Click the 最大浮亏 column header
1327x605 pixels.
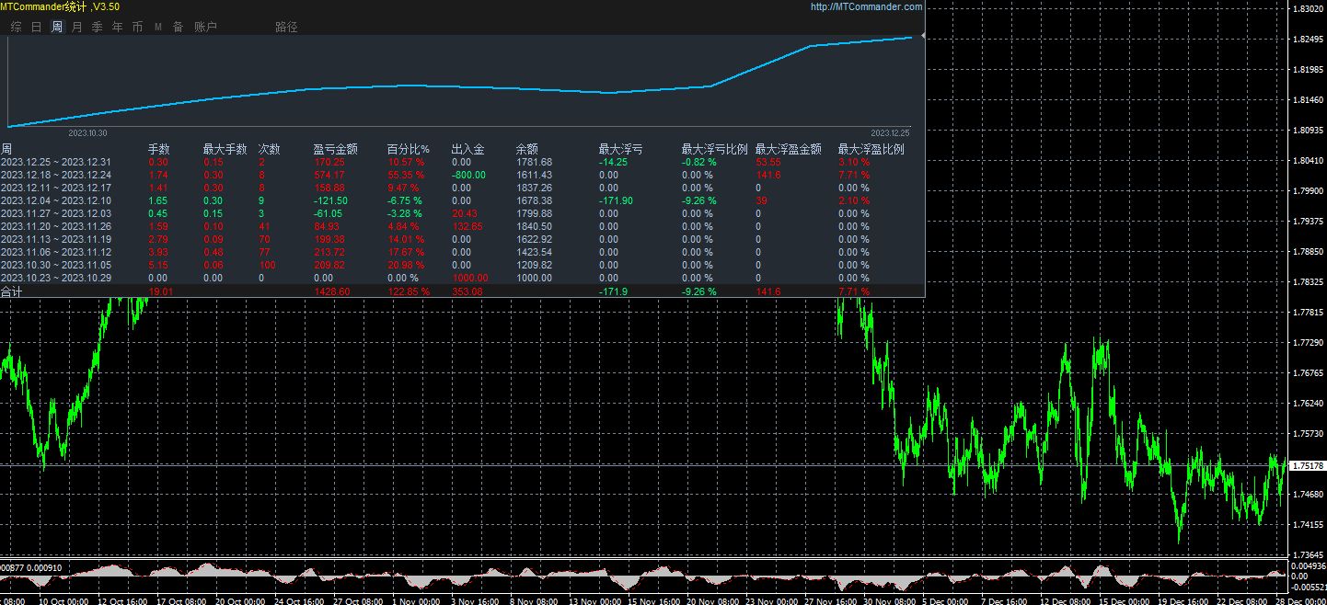coord(621,149)
